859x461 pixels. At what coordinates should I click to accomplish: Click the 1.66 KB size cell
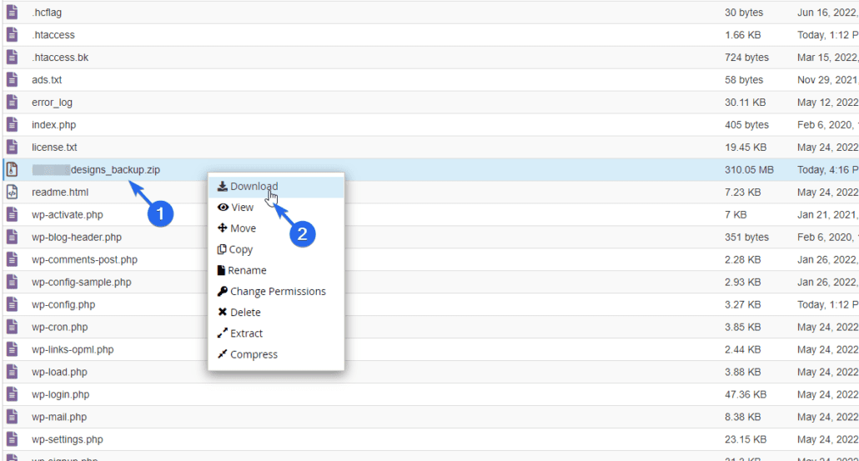[742, 35]
